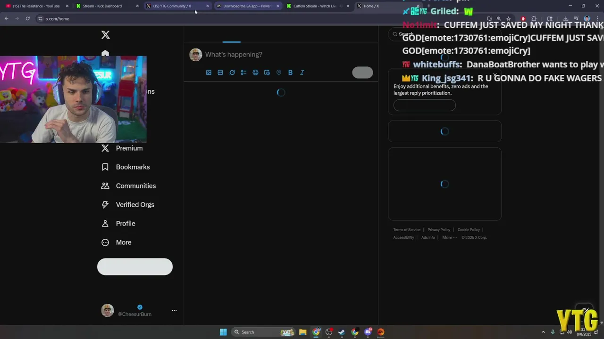This screenshot has height=339, width=604.
Task: Open emoji picker in the composer
Action: (255, 73)
